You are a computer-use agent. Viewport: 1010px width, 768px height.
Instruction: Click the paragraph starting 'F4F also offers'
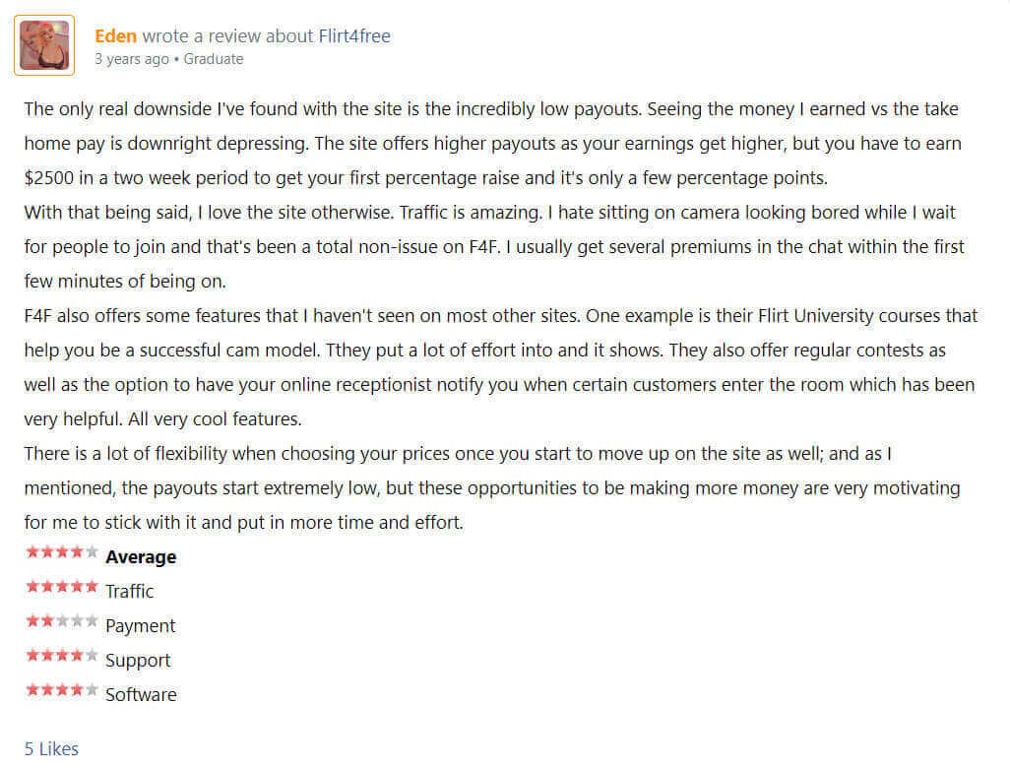pyautogui.click(x=501, y=367)
